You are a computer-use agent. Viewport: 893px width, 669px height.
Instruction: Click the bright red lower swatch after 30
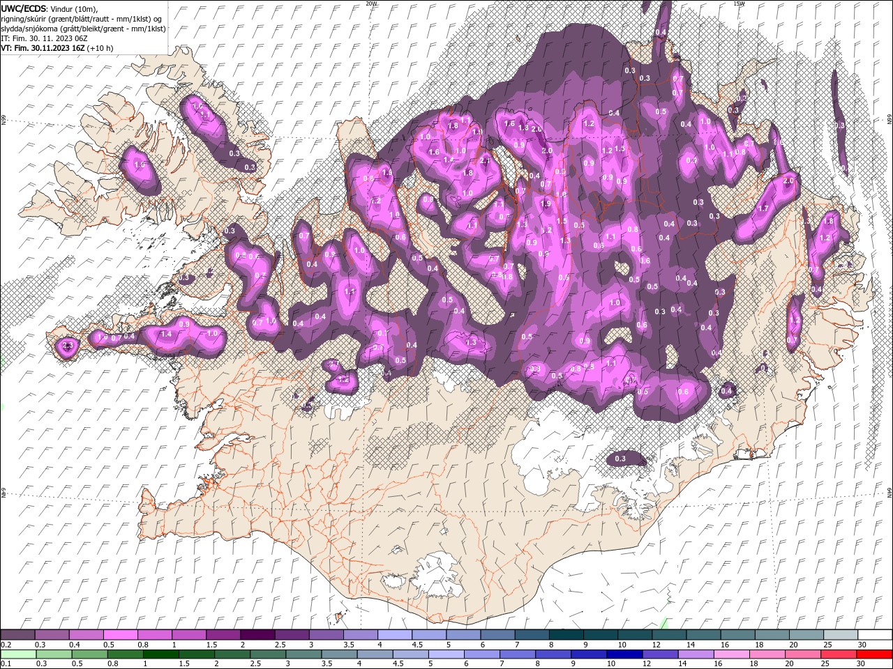point(875,654)
